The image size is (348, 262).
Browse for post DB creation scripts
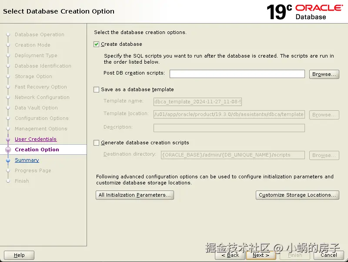click(324, 74)
